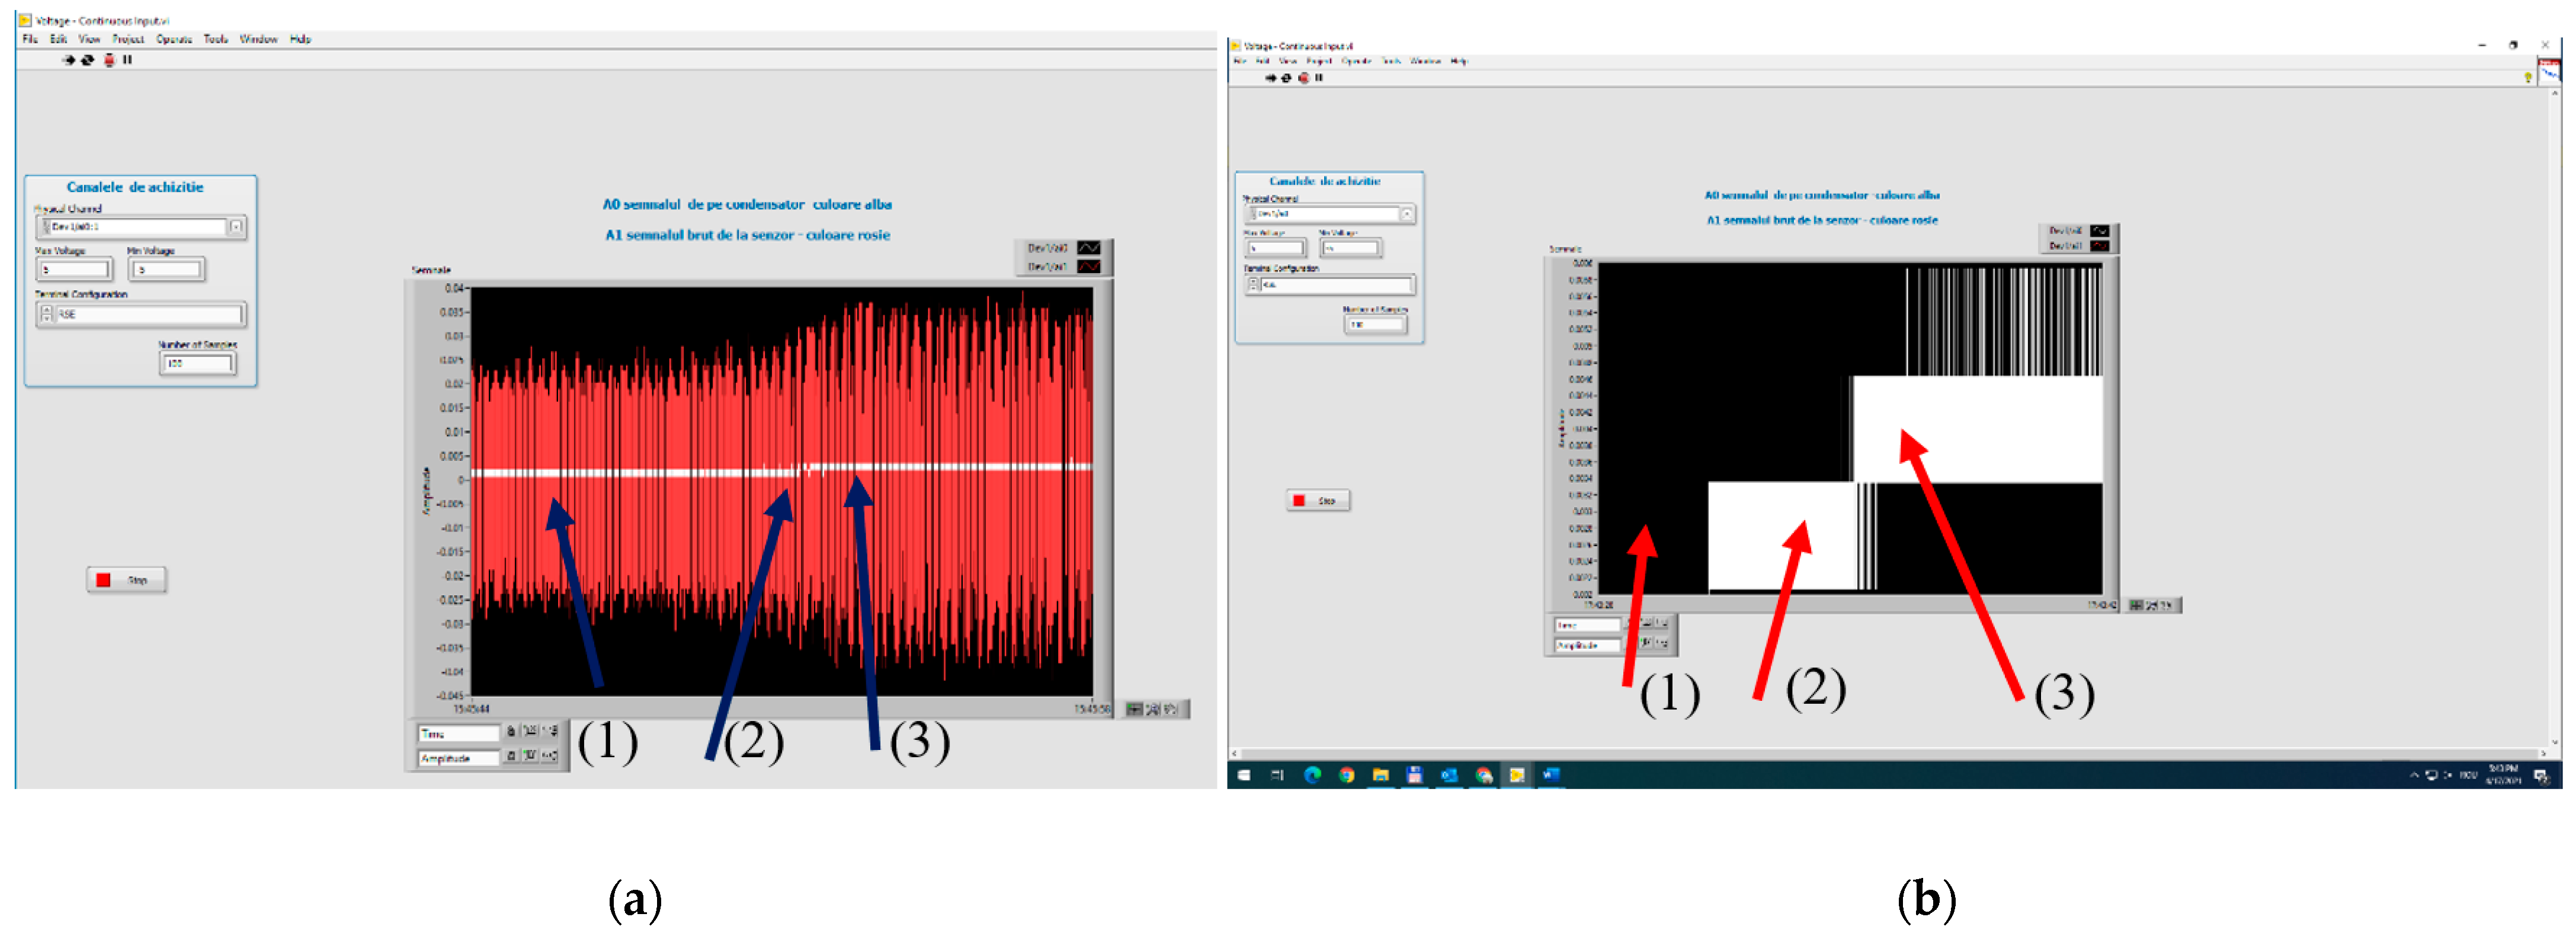Image resolution: width=2576 pixels, height=936 pixels.
Task: Click red Dev1/ai1 plot swatch, left legend
Action: (x=1088, y=266)
